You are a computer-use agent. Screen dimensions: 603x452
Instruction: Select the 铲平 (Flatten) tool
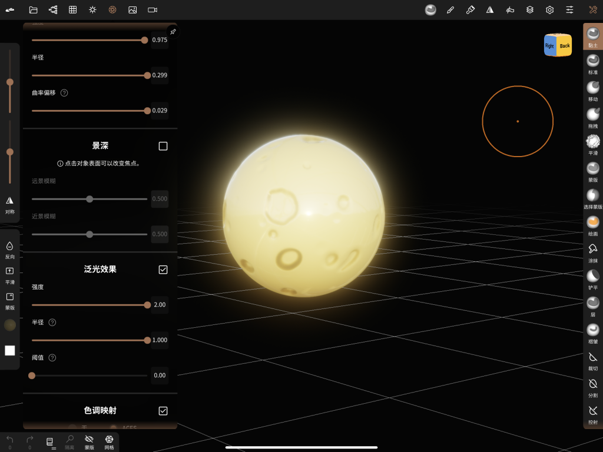pyautogui.click(x=592, y=279)
